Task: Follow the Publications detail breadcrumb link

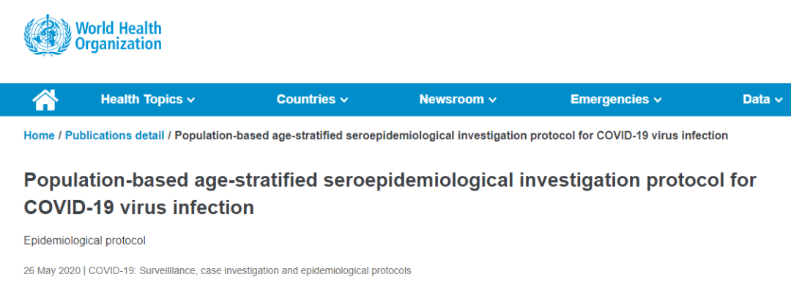Action: coord(114,136)
